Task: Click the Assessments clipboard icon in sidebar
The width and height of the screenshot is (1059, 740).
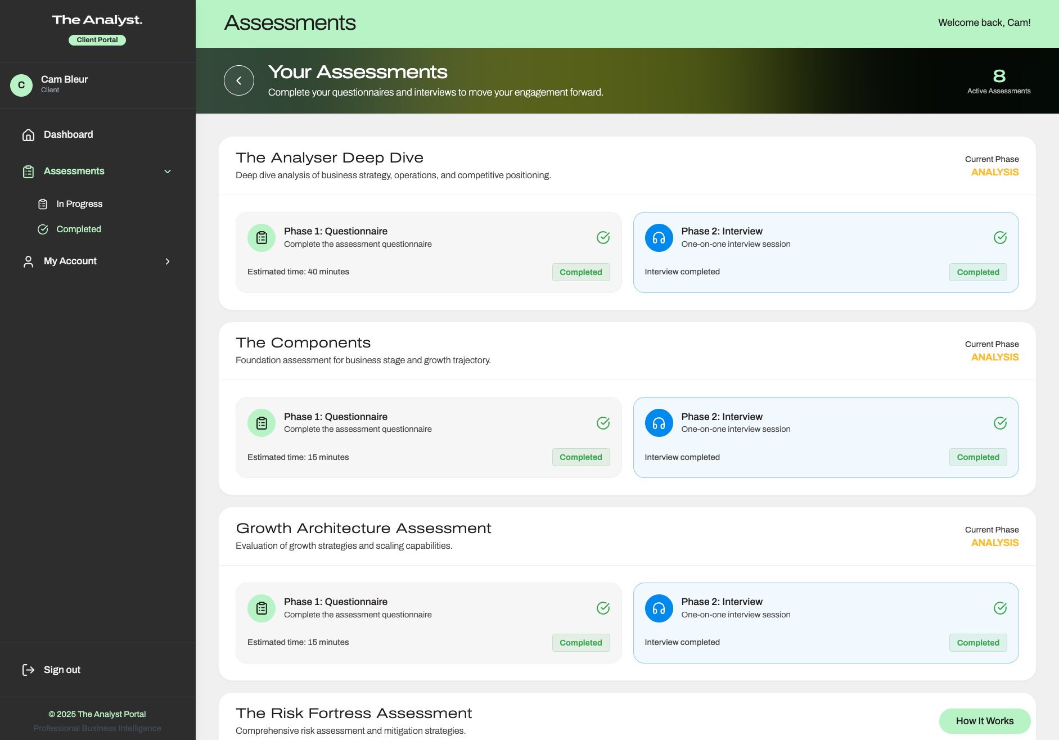Action: coord(28,172)
